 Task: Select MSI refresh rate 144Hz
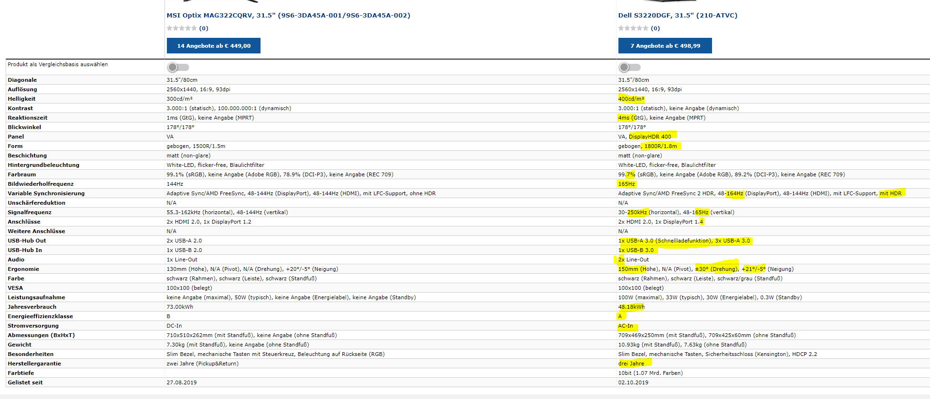pyautogui.click(x=175, y=184)
